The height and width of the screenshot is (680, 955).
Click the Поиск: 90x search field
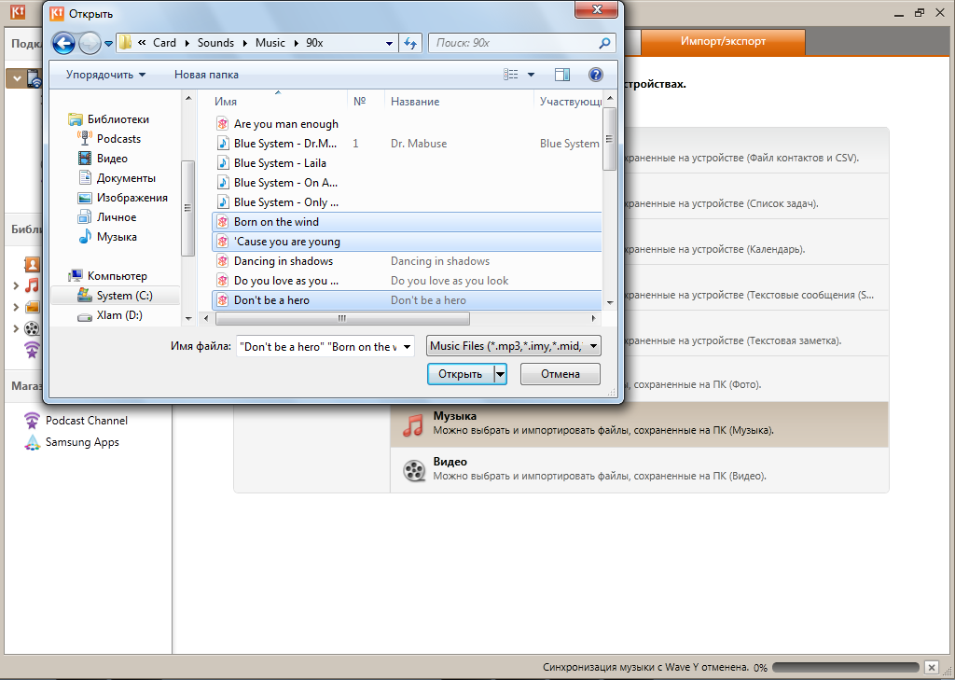pyautogui.click(x=515, y=43)
